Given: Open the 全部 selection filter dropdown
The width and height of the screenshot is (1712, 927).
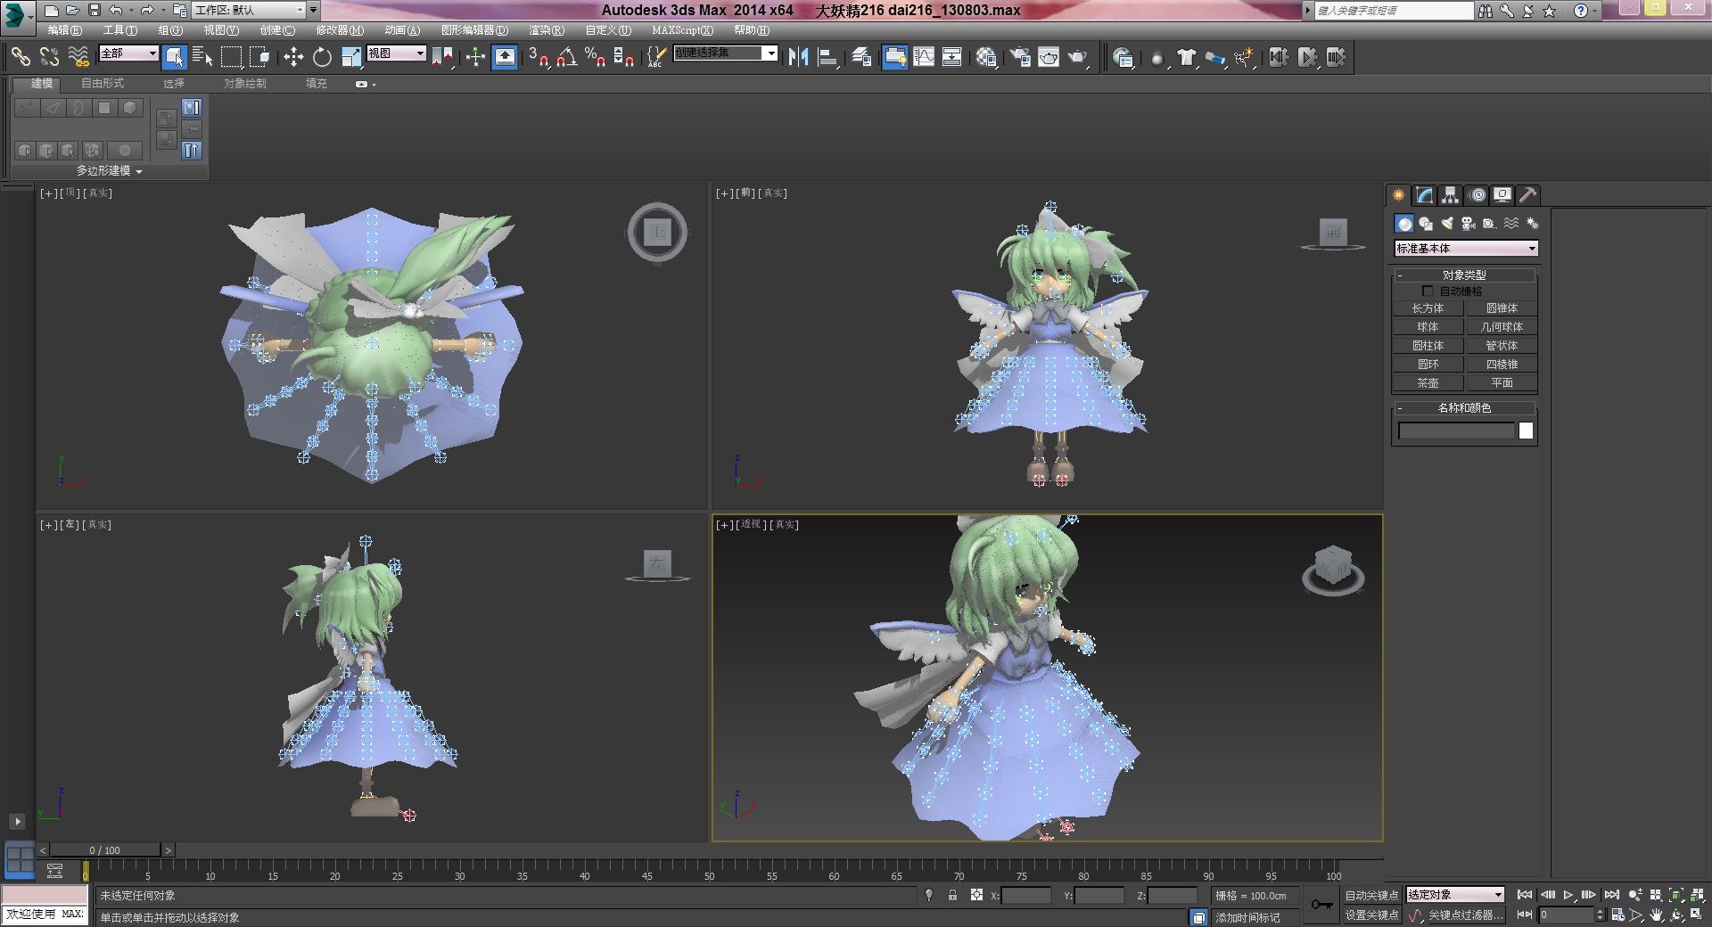Looking at the screenshot, I should coord(128,53).
